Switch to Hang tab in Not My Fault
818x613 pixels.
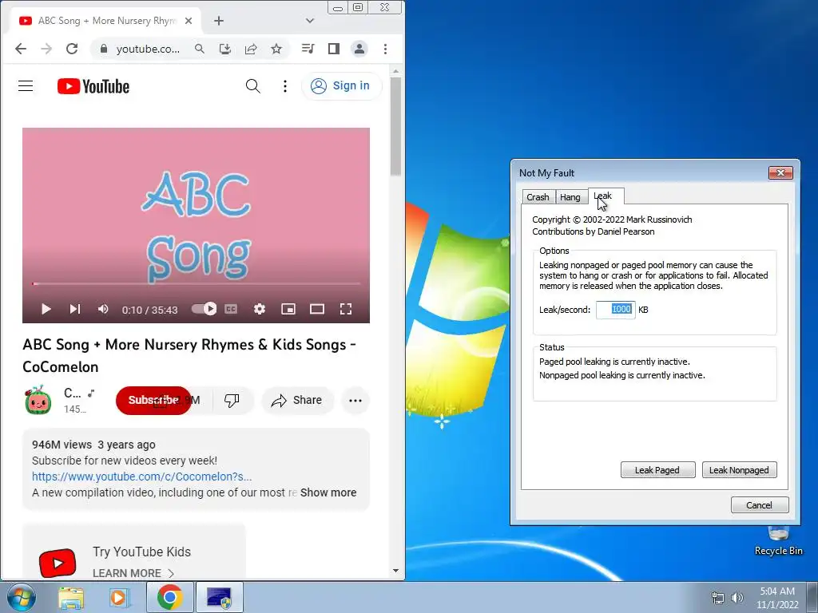click(x=570, y=197)
